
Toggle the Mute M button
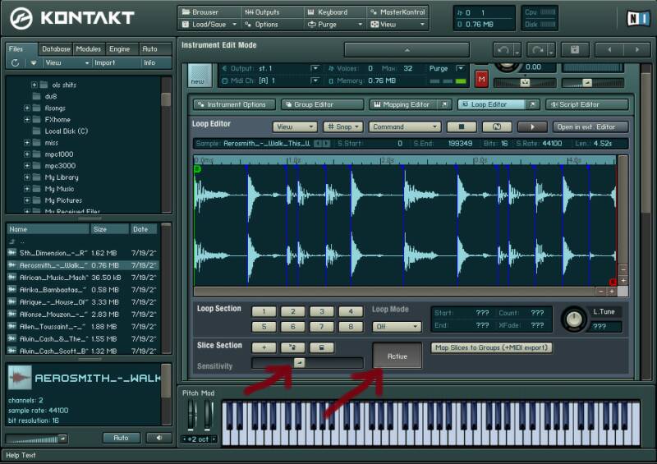[x=481, y=79]
